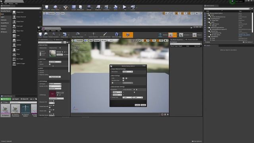The image size is (254, 143).
Task: Open second property dropdown under Diffuse
Action: pyautogui.click(x=117, y=95)
